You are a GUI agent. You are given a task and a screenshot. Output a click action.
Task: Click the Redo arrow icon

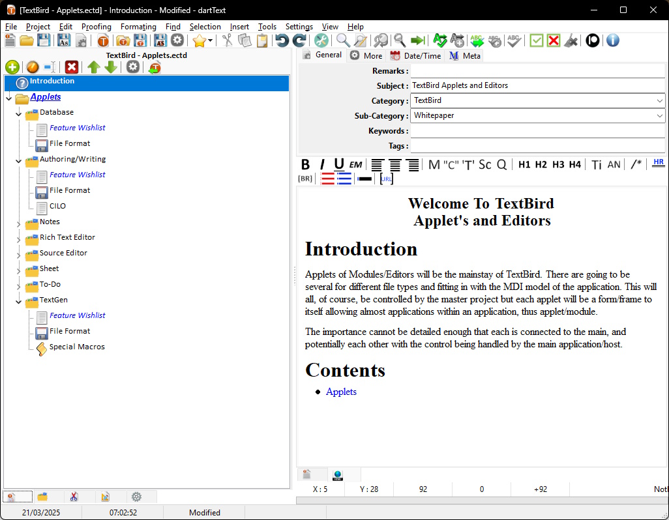(299, 40)
